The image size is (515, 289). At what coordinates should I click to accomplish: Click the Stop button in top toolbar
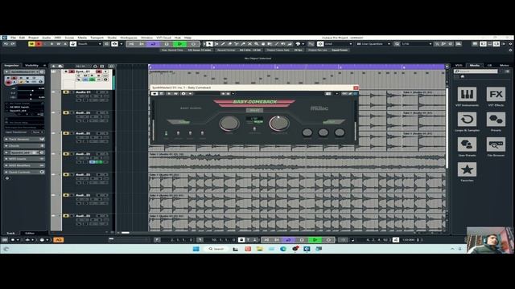[167, 44]
